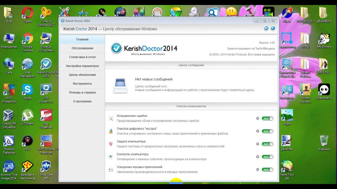The height and width of the screenshot is (189, 337).
Task: Open the Инструменты section
Action: [x=82, y=84]
